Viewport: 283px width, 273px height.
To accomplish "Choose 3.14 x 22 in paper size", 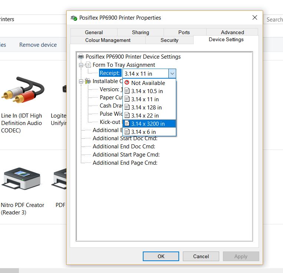I will point(149,115).
